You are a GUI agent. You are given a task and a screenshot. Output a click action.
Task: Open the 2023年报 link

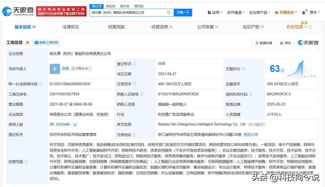(63, 124)
